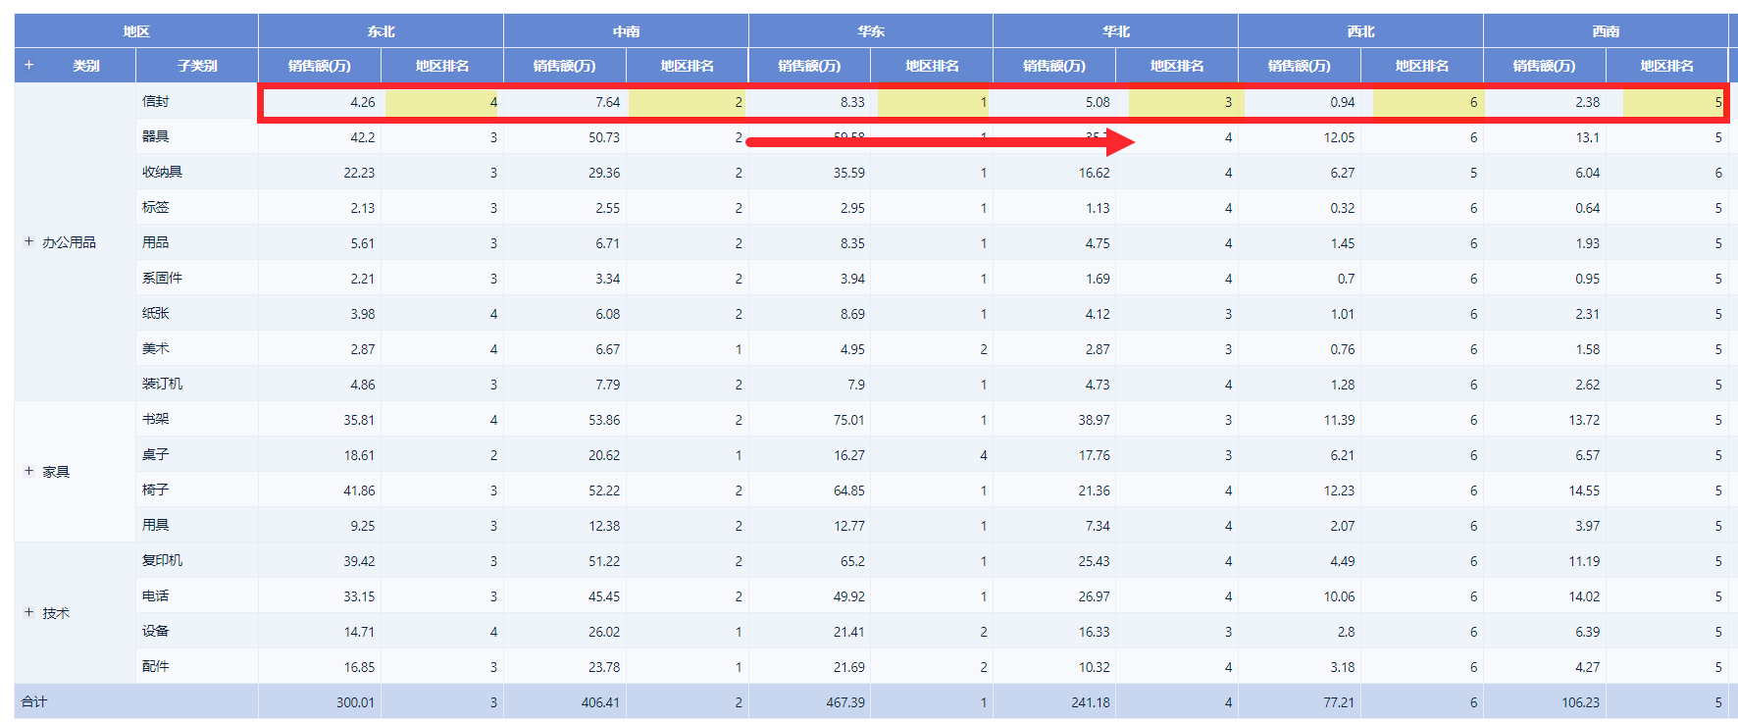Viewport: 1738px width, 723px height.
Task: Select 销售额(万) header under 西南
Action: pos(1545,66)
